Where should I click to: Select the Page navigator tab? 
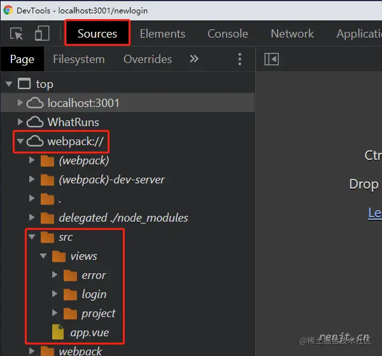22,59
